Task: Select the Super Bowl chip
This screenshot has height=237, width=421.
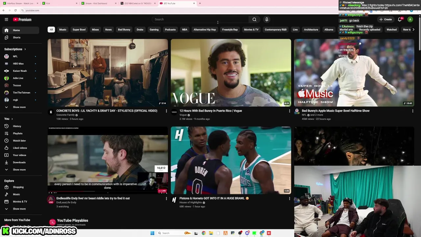Action: [x=79, y=30]
